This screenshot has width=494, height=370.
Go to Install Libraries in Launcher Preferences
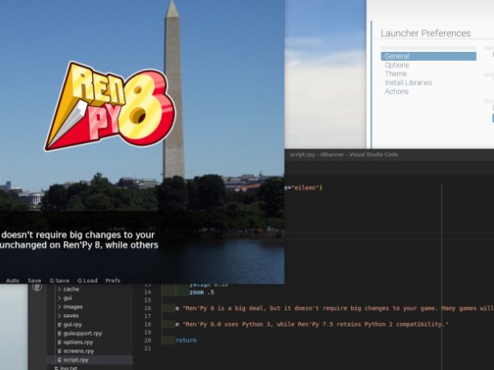409,82
